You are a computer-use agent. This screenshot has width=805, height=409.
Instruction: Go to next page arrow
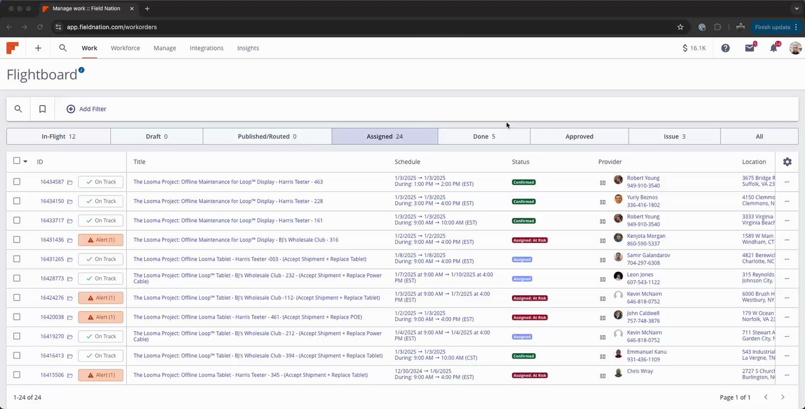(x=783, y=397)
